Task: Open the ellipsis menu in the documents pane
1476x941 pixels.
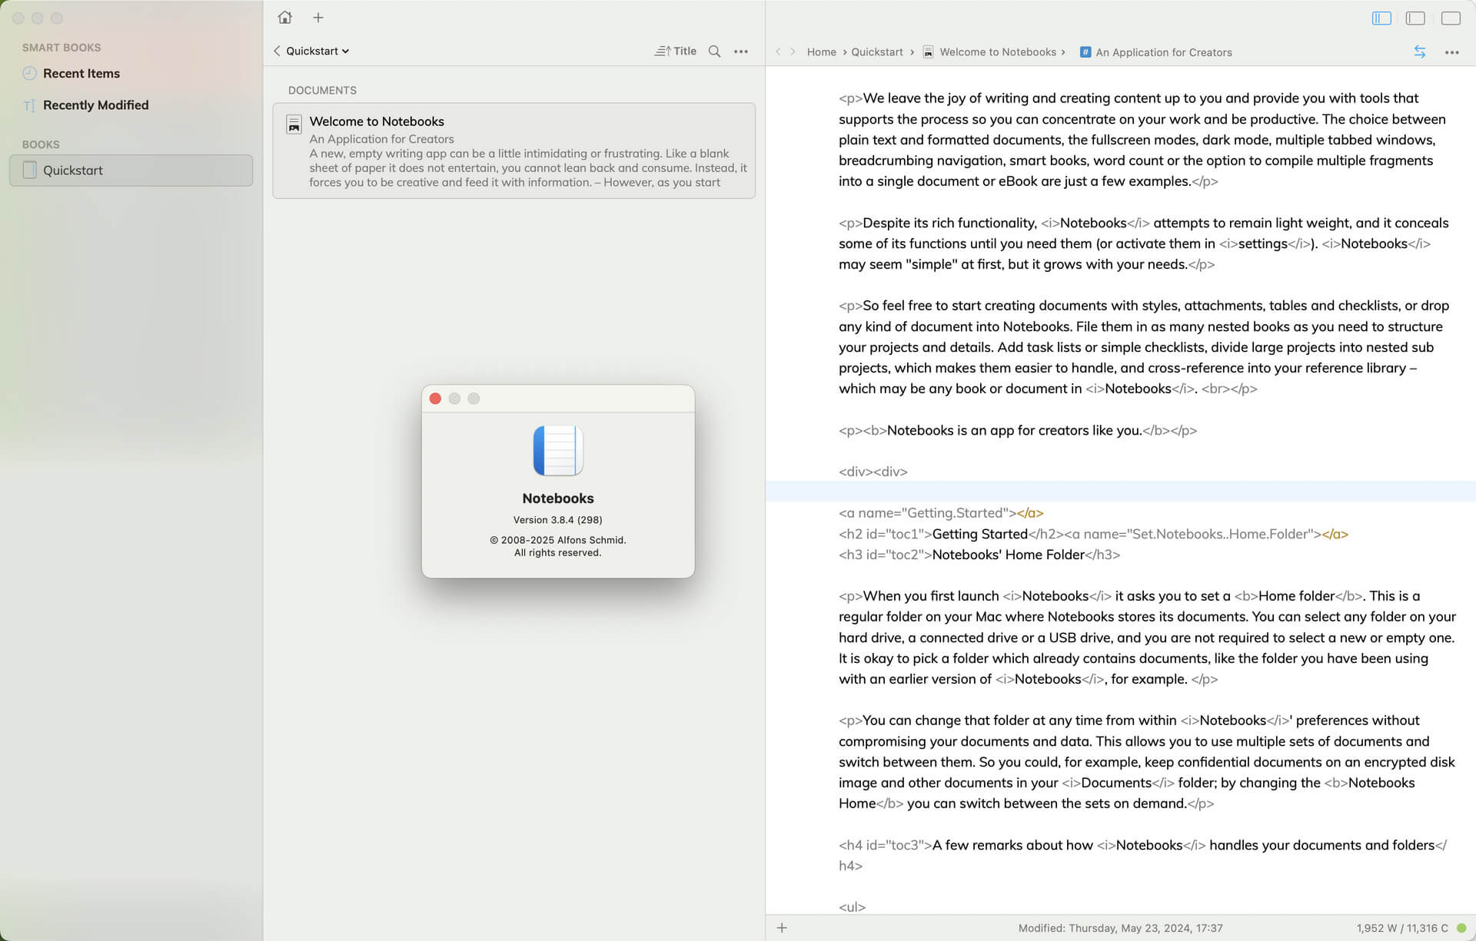Action: click(741, 51)
